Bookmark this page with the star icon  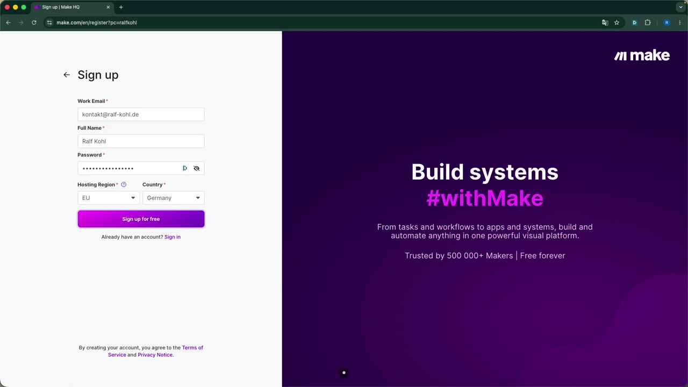(617, 23)
